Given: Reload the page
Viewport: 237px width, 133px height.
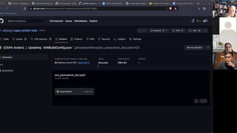Looking at the screenshot, I should point(7,8).
